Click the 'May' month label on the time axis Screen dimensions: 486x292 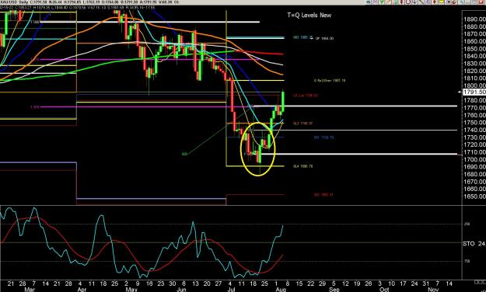click(x=131, y=290)
